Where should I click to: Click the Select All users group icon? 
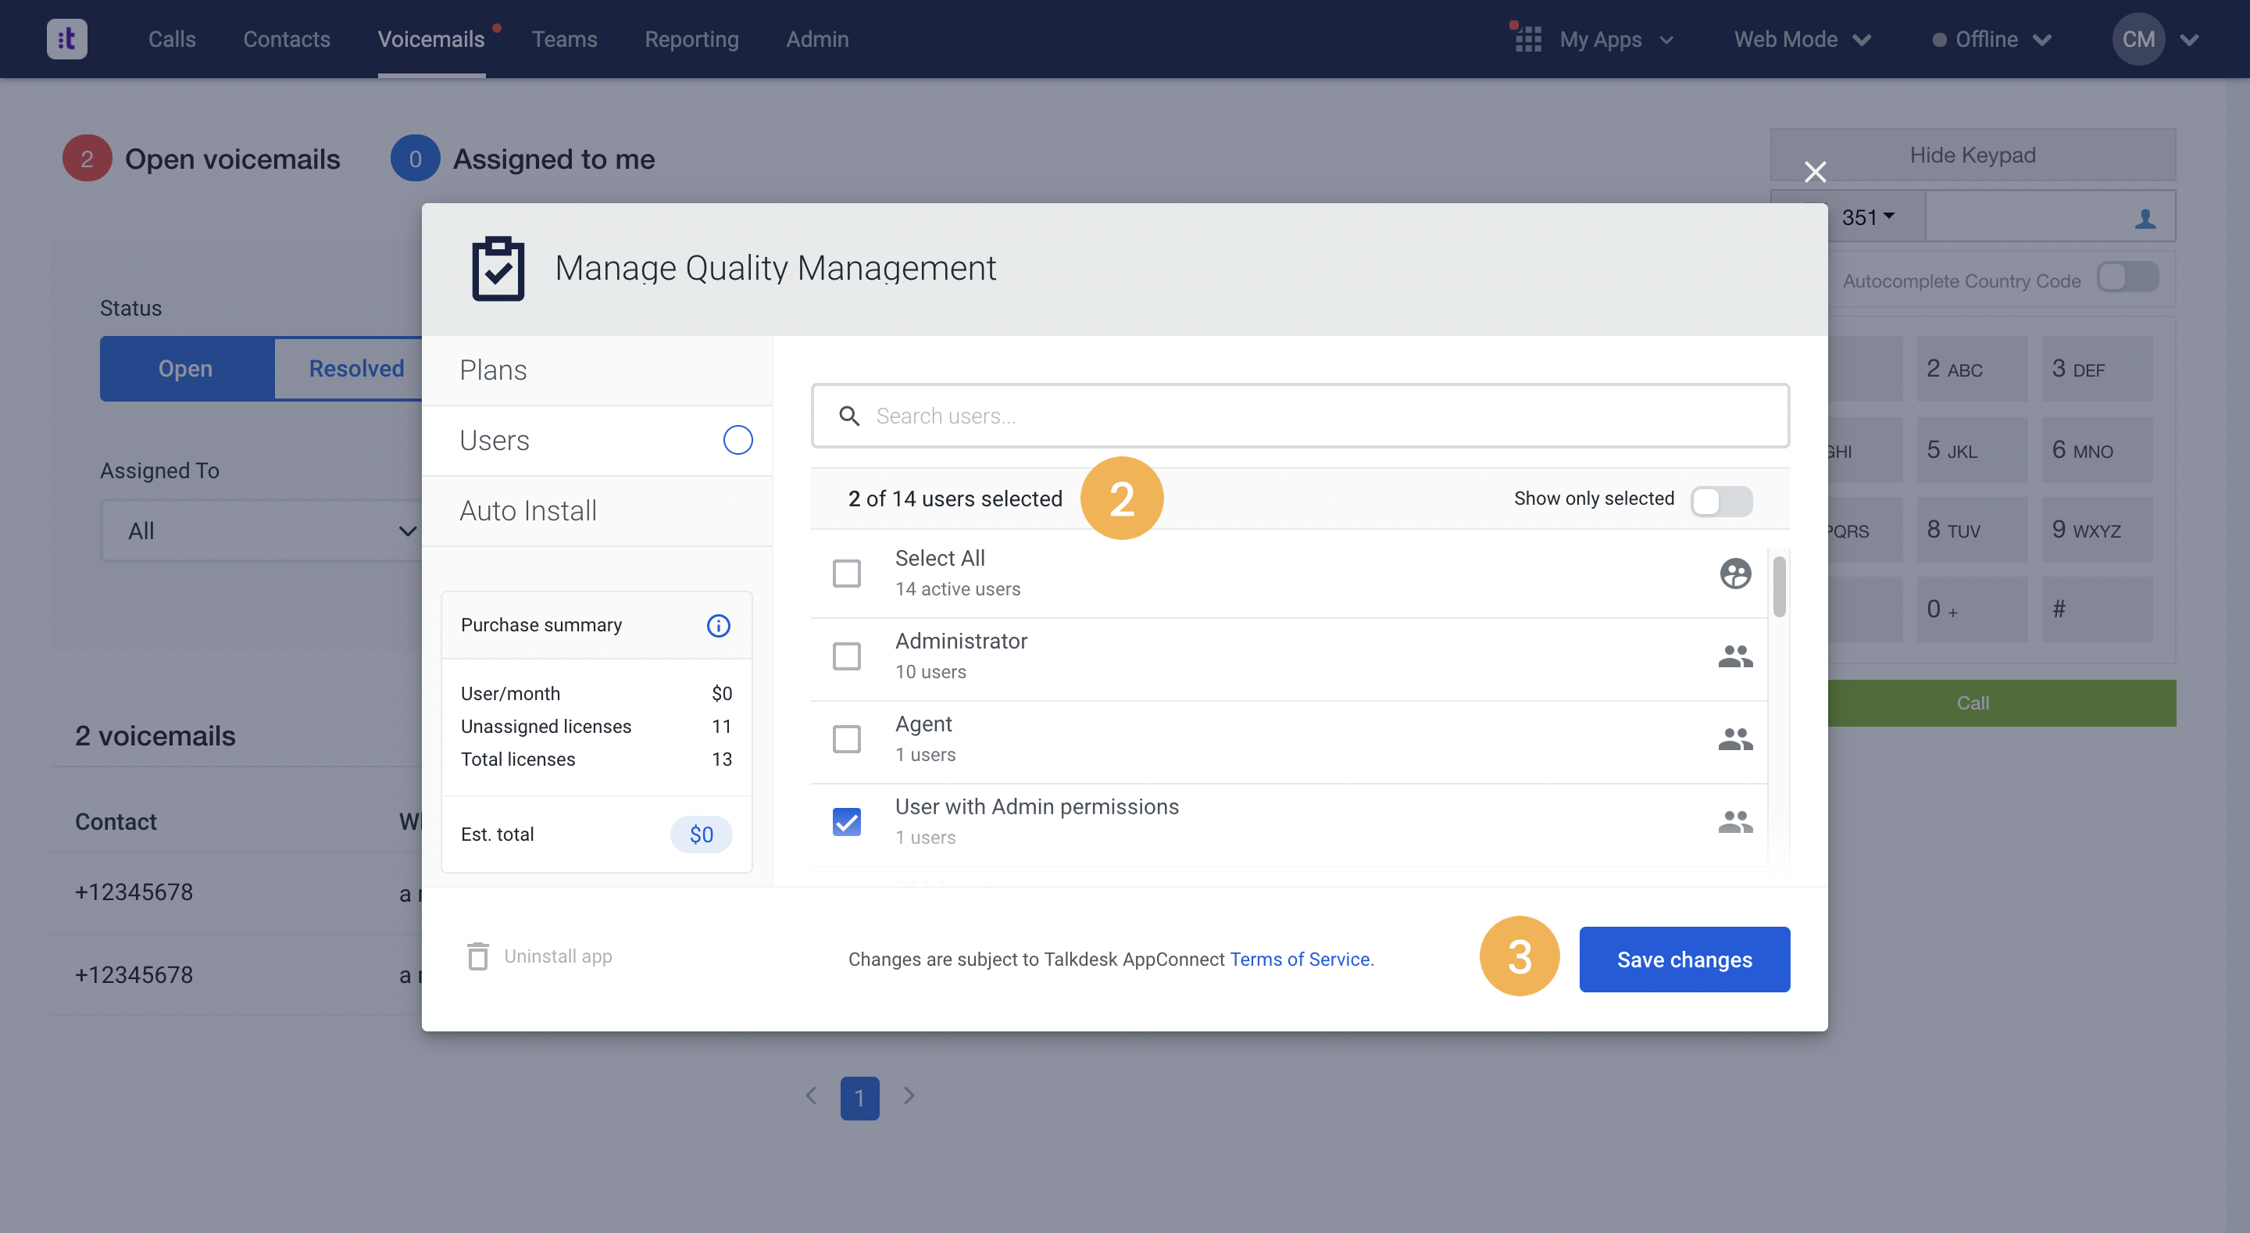click(x=1734, y=574)
